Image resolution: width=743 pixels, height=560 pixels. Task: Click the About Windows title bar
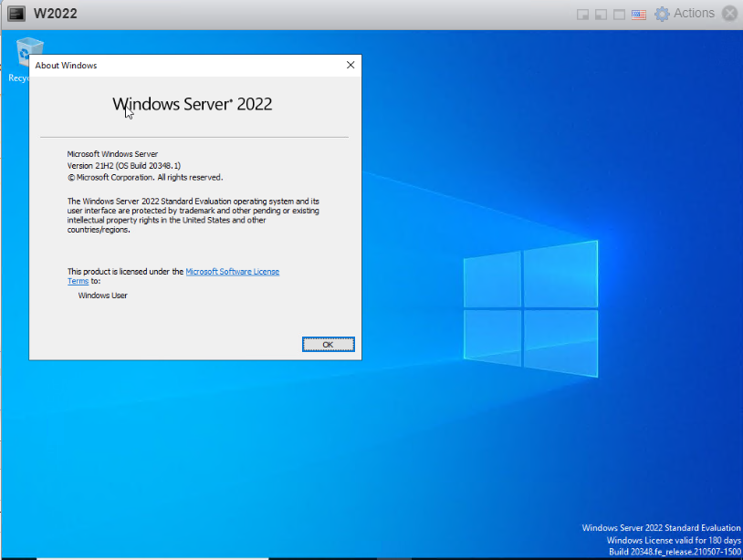tap(183, 65)
